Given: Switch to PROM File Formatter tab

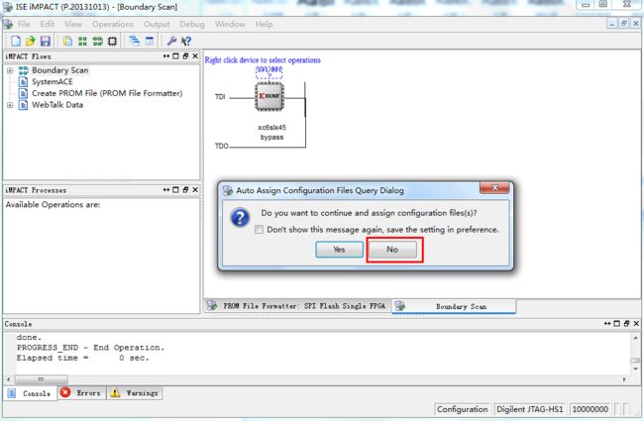Looking at the screenshot, I should click(x=297, y=306).
